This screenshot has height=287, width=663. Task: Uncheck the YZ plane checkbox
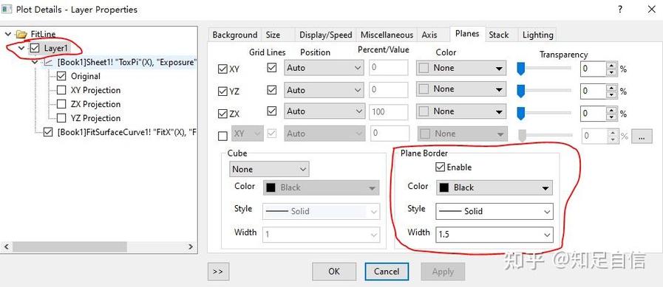pyautogui.click(x=222, y=91)
